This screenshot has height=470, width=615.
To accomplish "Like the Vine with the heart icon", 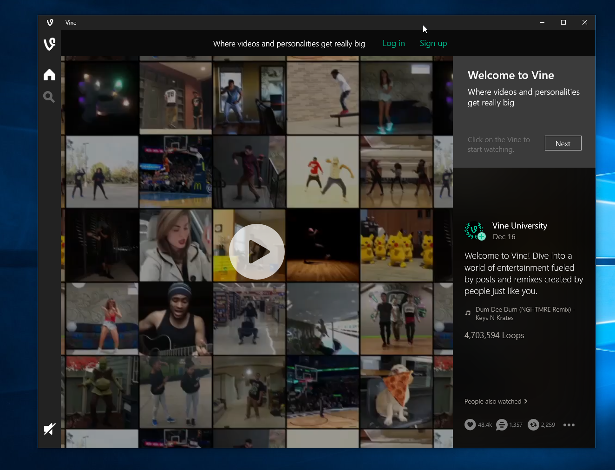I will coord(470,424).
